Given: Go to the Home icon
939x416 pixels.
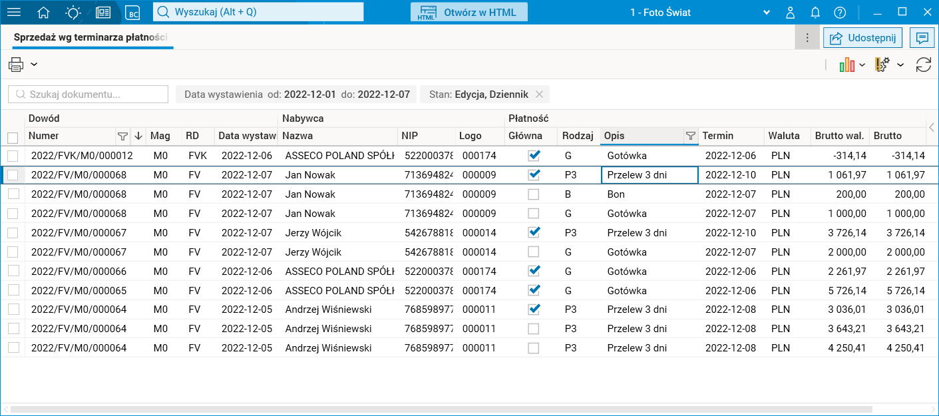Looking at the screenshot, I should [43, 12].
